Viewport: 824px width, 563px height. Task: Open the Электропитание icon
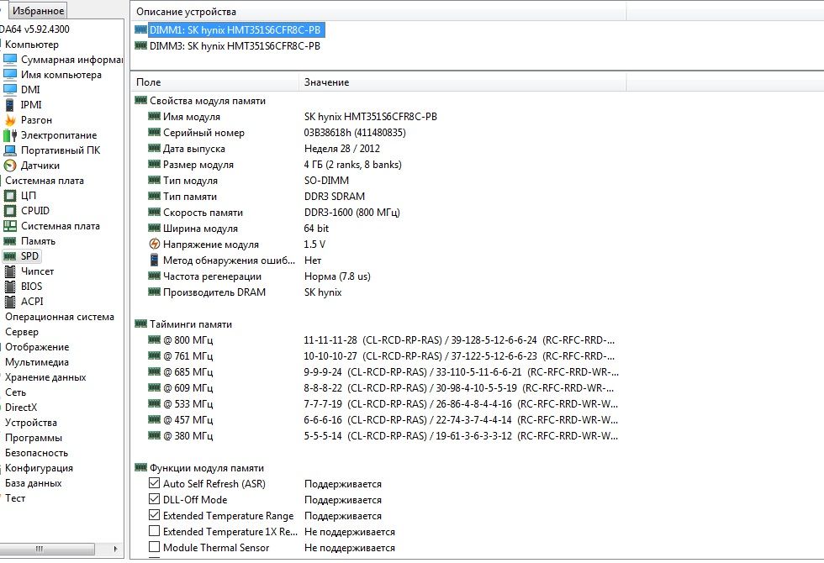(10, 135)
